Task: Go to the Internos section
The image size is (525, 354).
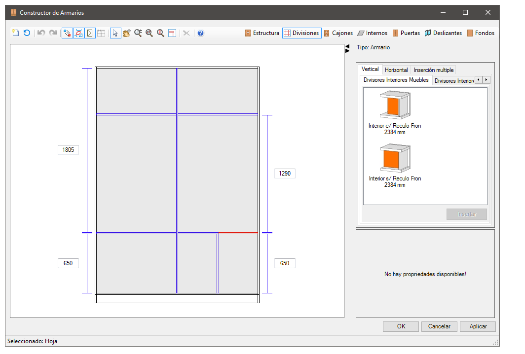Action: click(x=373, y=33)
